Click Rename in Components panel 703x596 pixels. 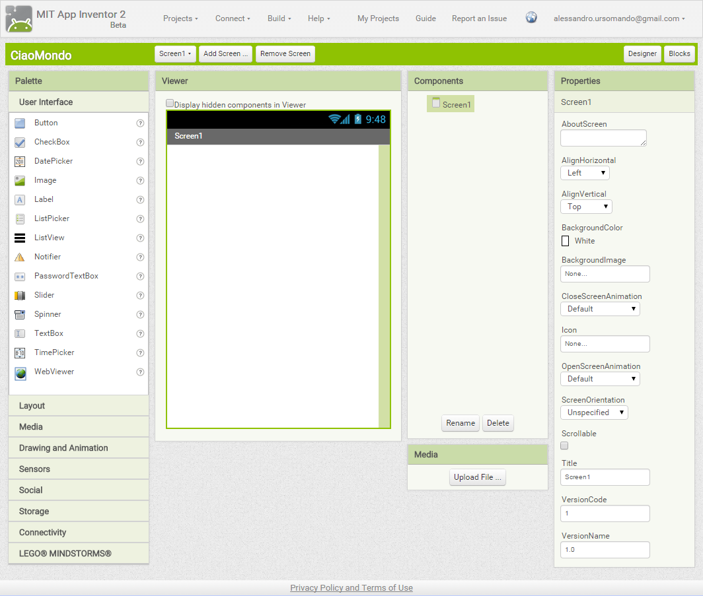pyautogui.click(x=461, y=423)
